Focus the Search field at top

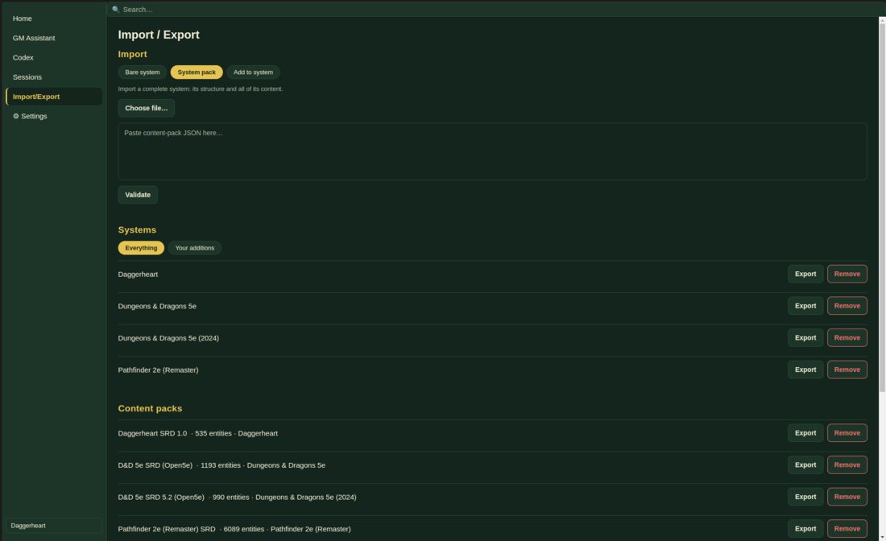point(497,10)
